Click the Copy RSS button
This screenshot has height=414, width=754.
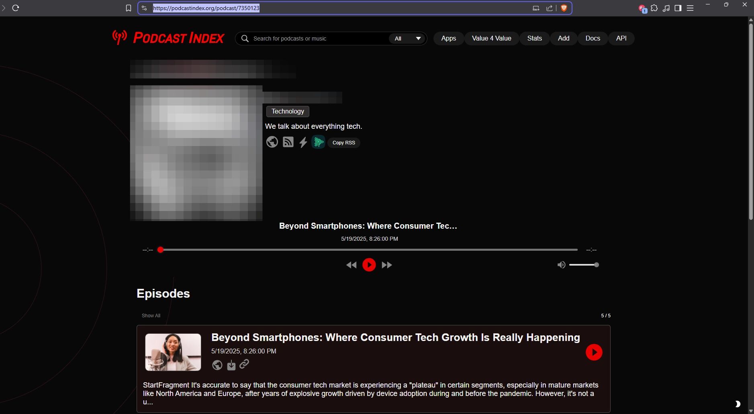pos(344,143)
